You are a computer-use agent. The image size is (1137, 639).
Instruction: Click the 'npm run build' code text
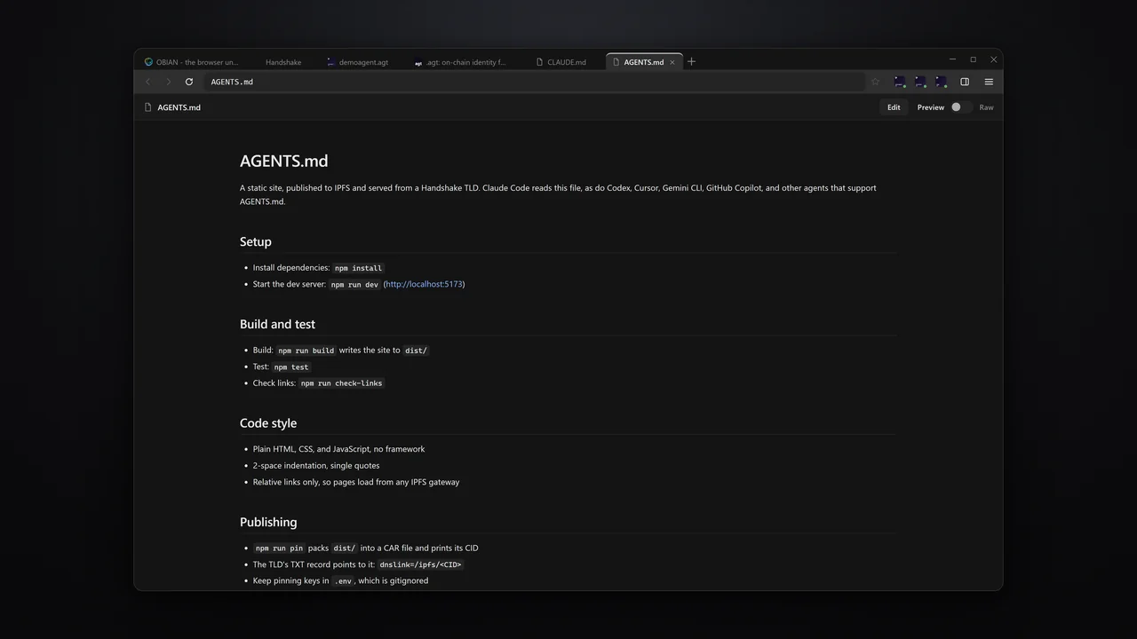click(x=306, y=351)
